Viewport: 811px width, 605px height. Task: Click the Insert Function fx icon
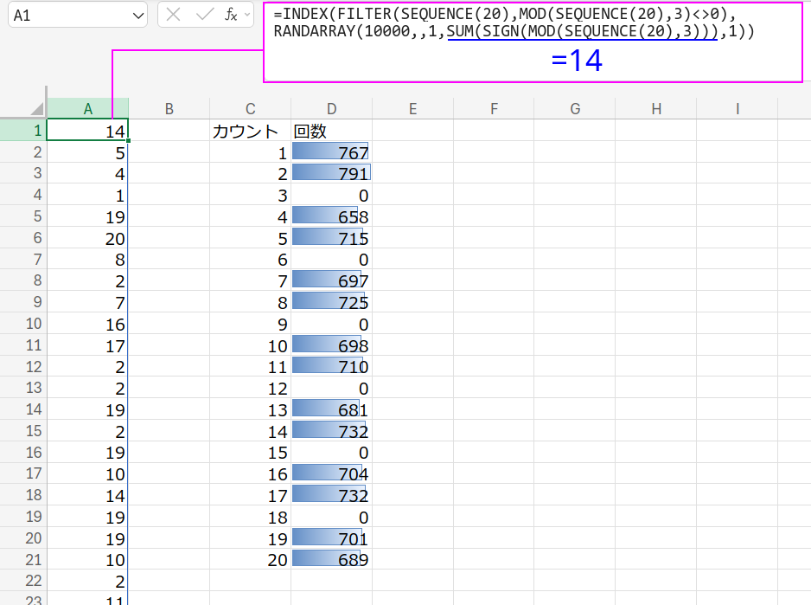pos(231,15)
